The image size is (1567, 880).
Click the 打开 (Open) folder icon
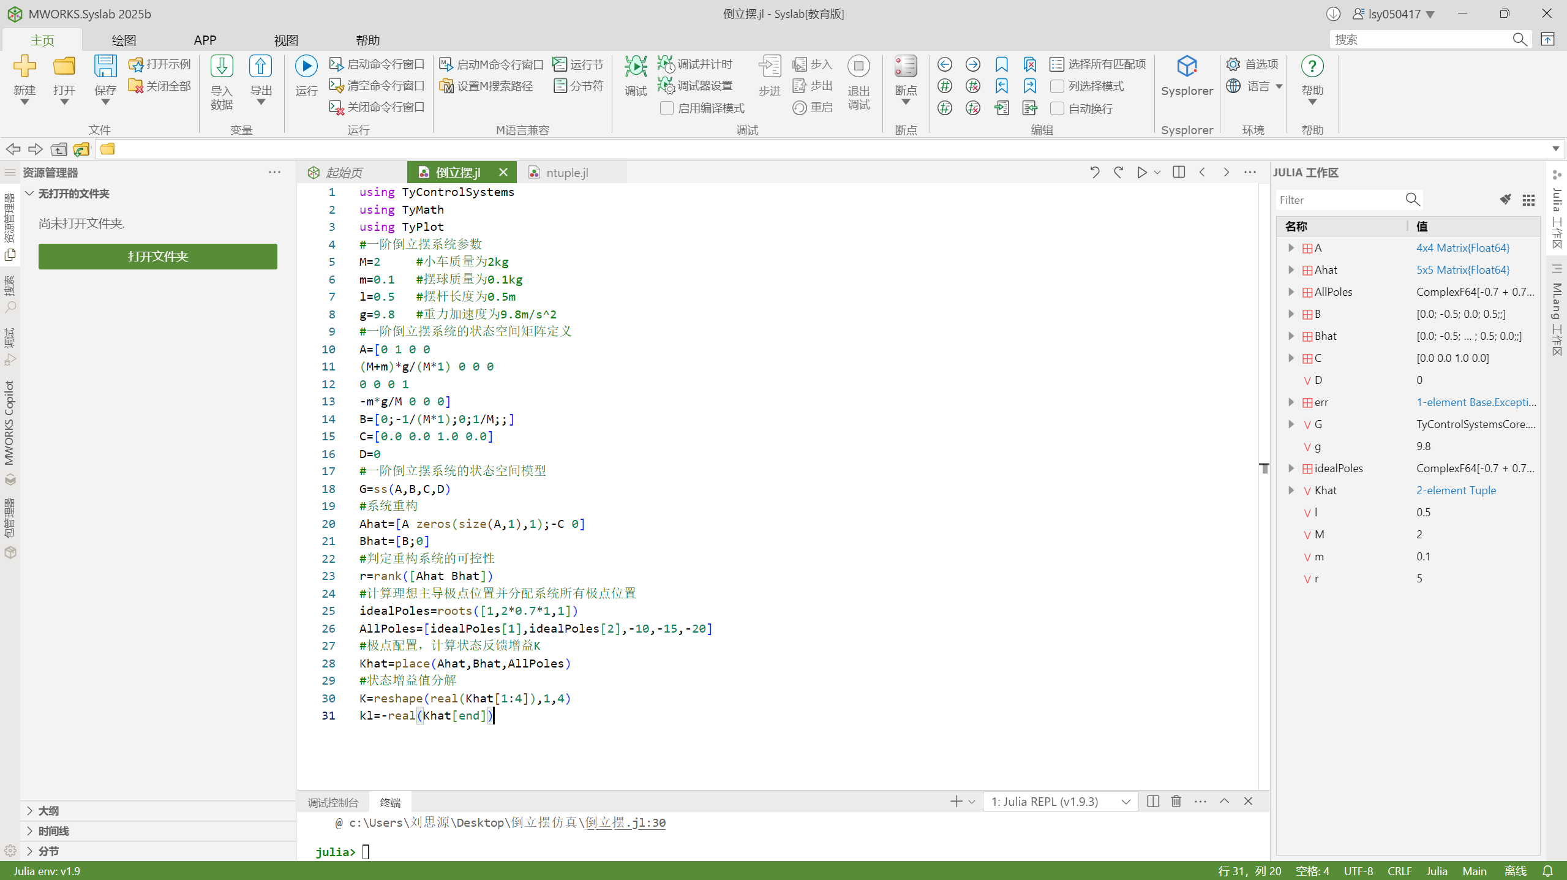(x=64, y=66)
